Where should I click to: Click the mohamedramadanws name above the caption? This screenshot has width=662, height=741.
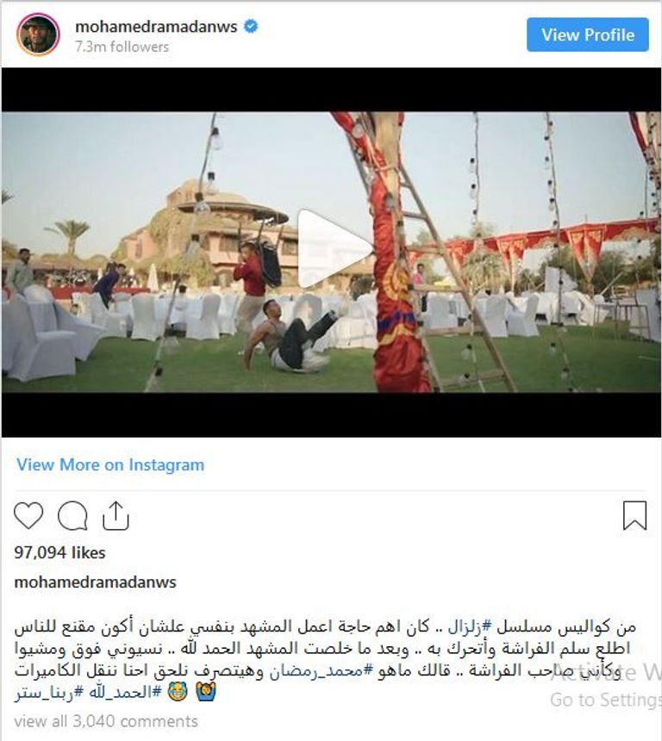[x=95, y=582]
